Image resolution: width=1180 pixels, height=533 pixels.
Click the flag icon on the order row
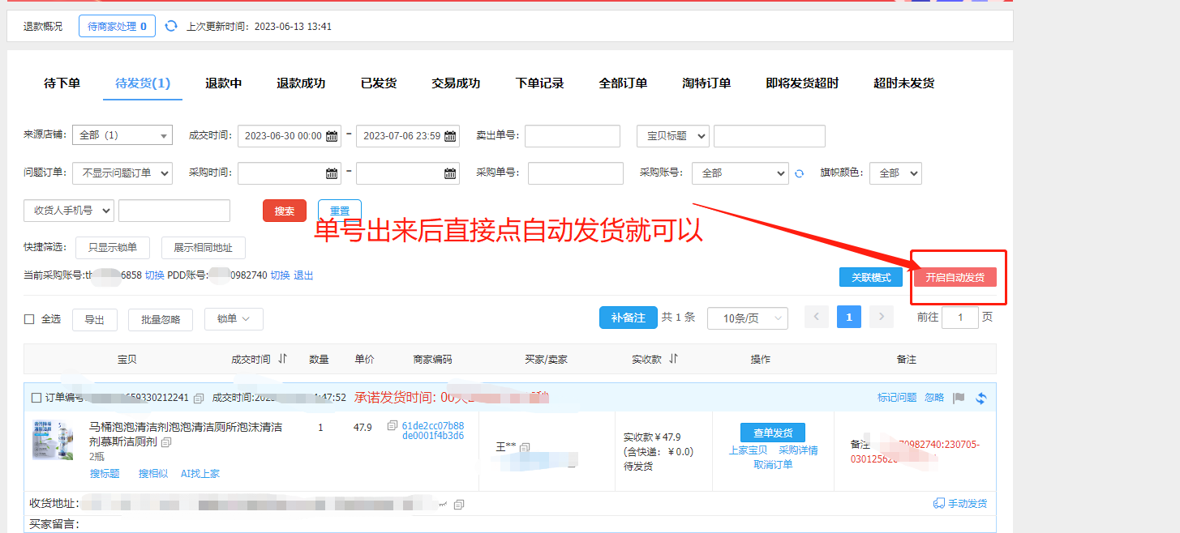959,398
